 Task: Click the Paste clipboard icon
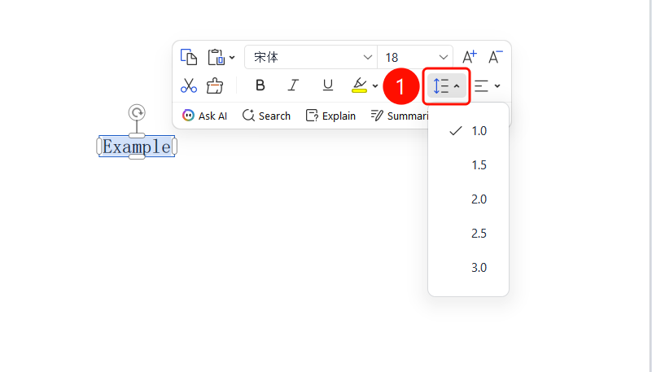click(217, 57)
